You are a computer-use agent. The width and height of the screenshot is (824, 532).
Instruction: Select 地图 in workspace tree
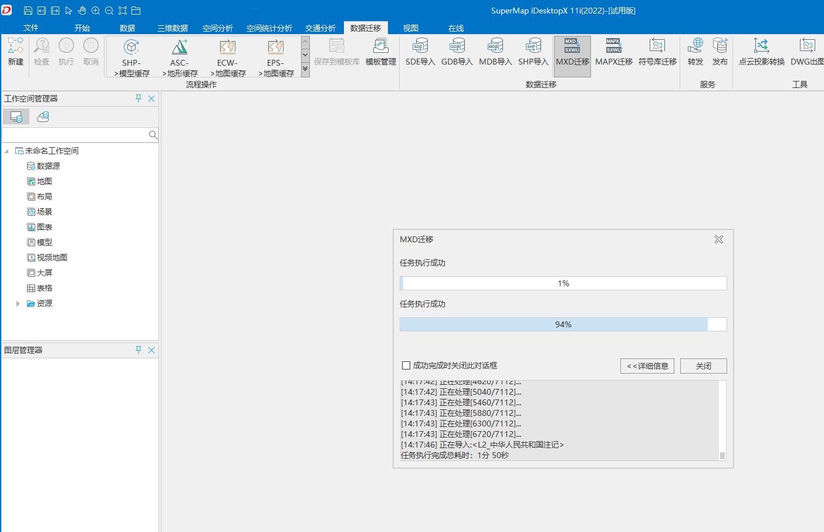coord(40,181)
